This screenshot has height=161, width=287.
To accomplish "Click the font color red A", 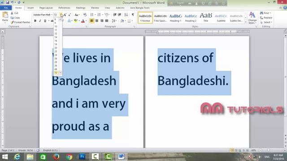I will [x=83, y=21].
